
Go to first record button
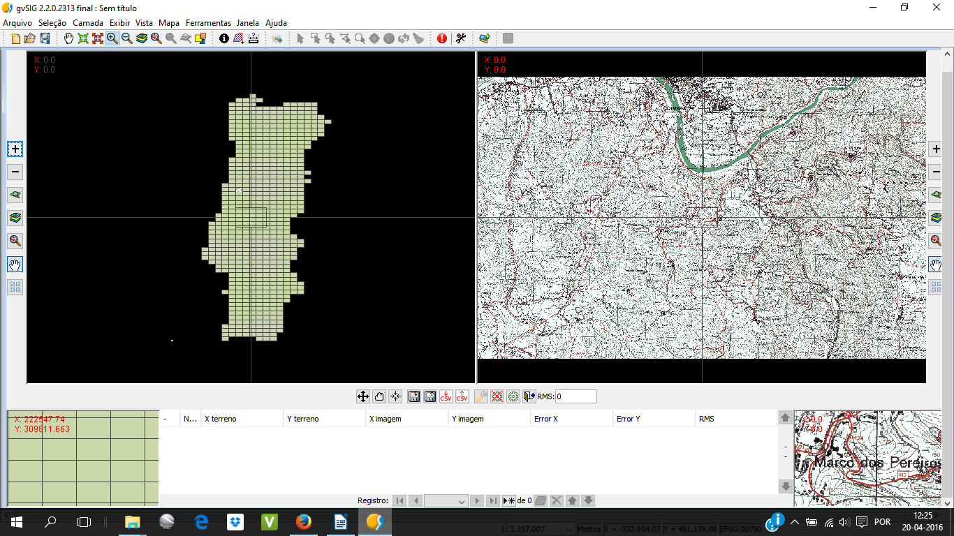(x=399, y=500)
